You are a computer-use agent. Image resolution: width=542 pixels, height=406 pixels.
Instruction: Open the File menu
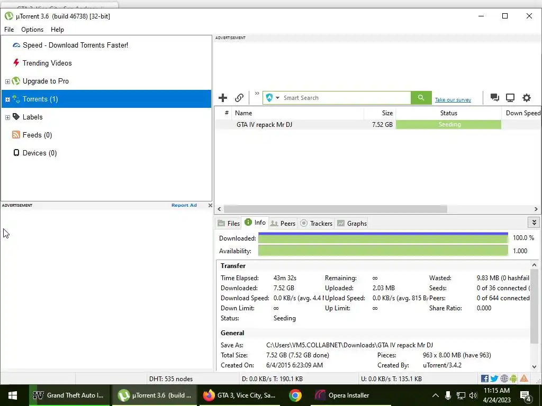click(x=9, y=30)
